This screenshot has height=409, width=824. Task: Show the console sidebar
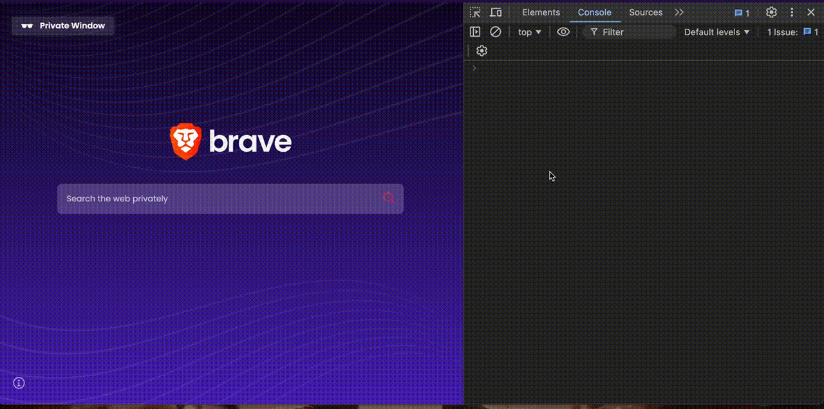point(475,32)
